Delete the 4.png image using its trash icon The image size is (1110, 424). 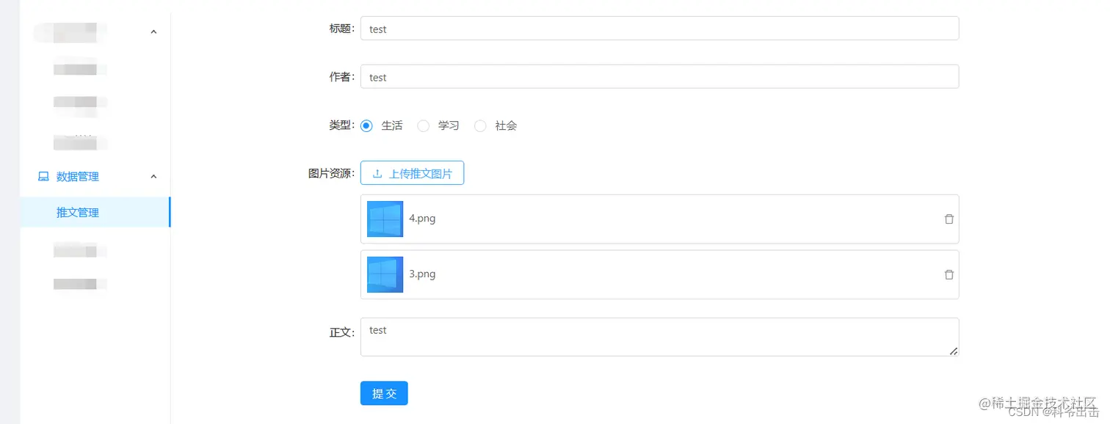click(x=948, y=219)
